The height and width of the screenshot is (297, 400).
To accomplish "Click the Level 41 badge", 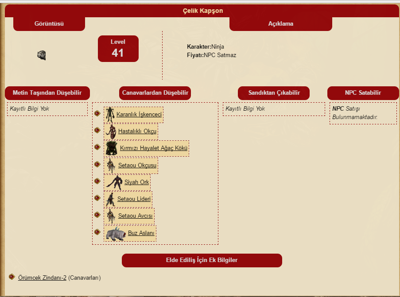I will (x=118, y=49).
